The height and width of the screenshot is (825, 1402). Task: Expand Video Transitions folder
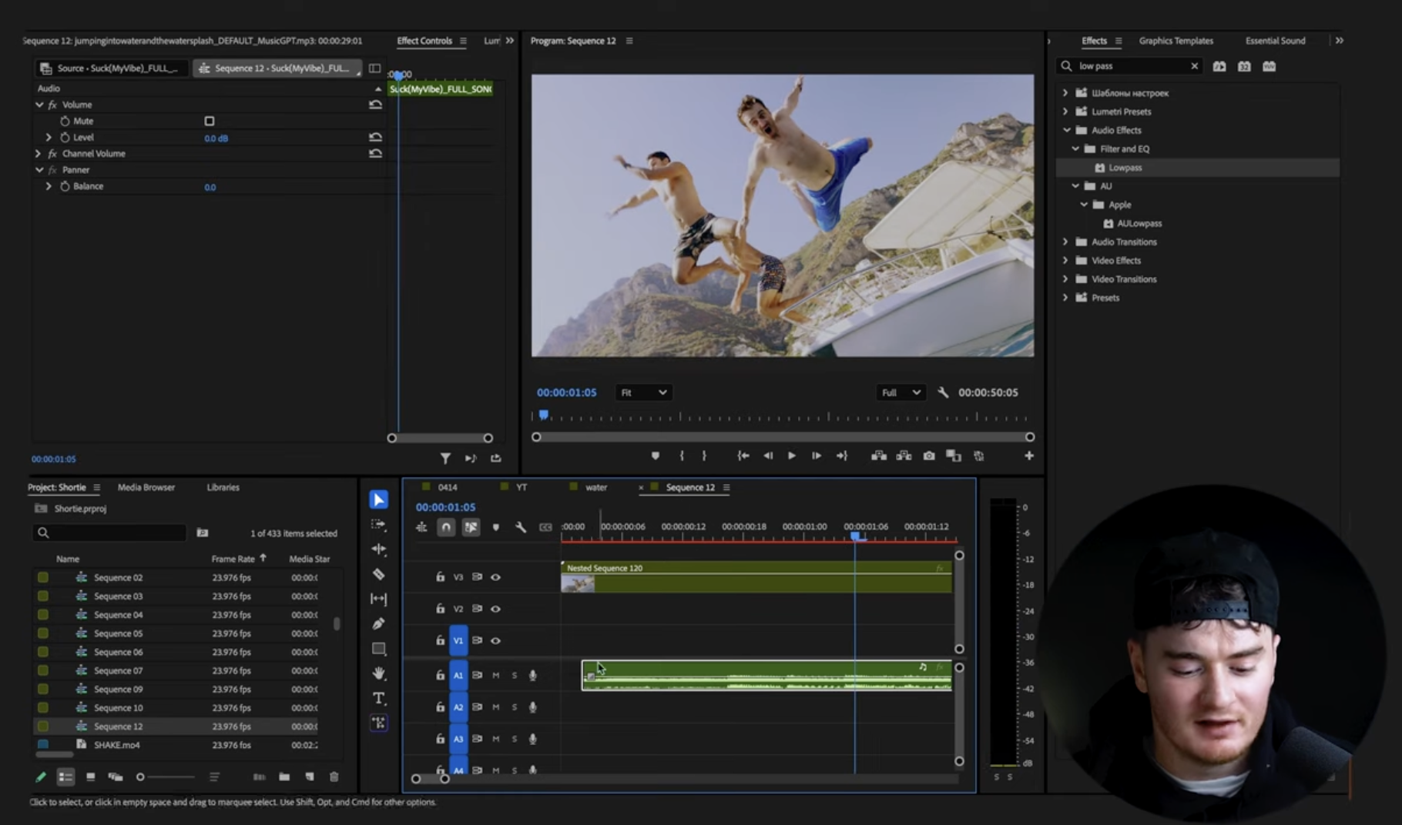(x=1065, y=279)
